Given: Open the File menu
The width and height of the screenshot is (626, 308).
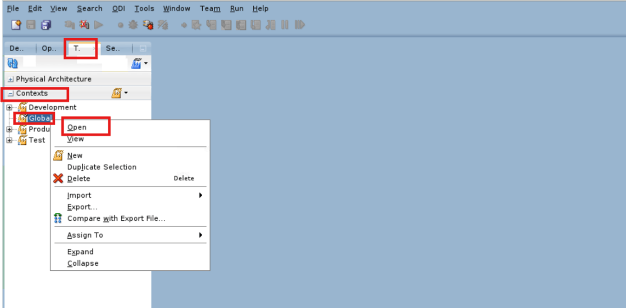Looking at the screenshot, I should pyautogui.click(x=13, y=9).
